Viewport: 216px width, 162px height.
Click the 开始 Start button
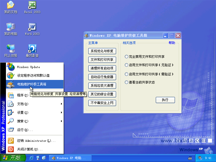13,158
